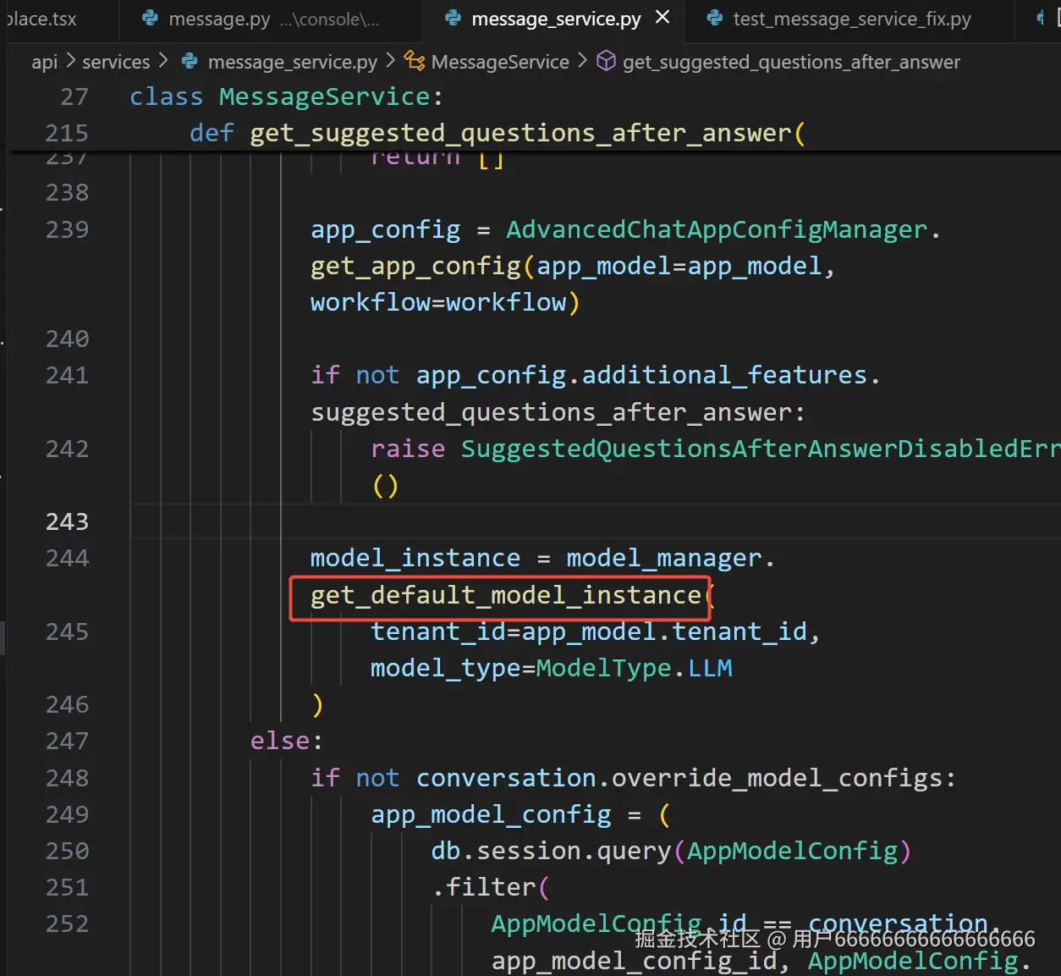The height and width of the screenshot is (976, 1061).
Task: Click workflow=workflow argument text
Action: pos(438,302)
